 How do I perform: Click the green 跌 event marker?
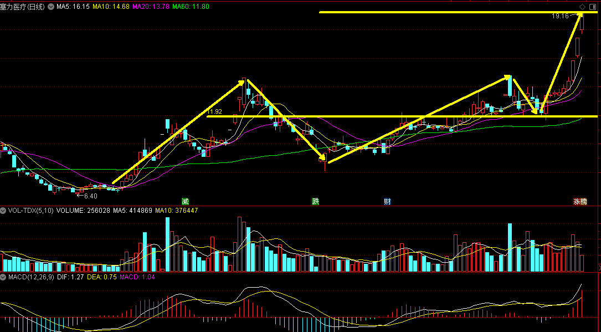(x=315, y=202)
